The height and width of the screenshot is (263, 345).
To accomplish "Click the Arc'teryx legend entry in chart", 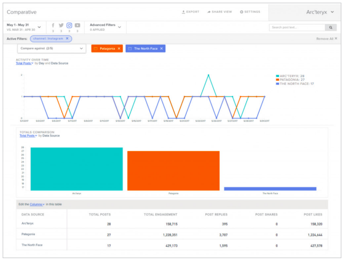I will (290, 76).
